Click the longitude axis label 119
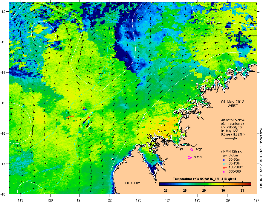This screenshot has width=263, height=203. [x=21, y=200]
